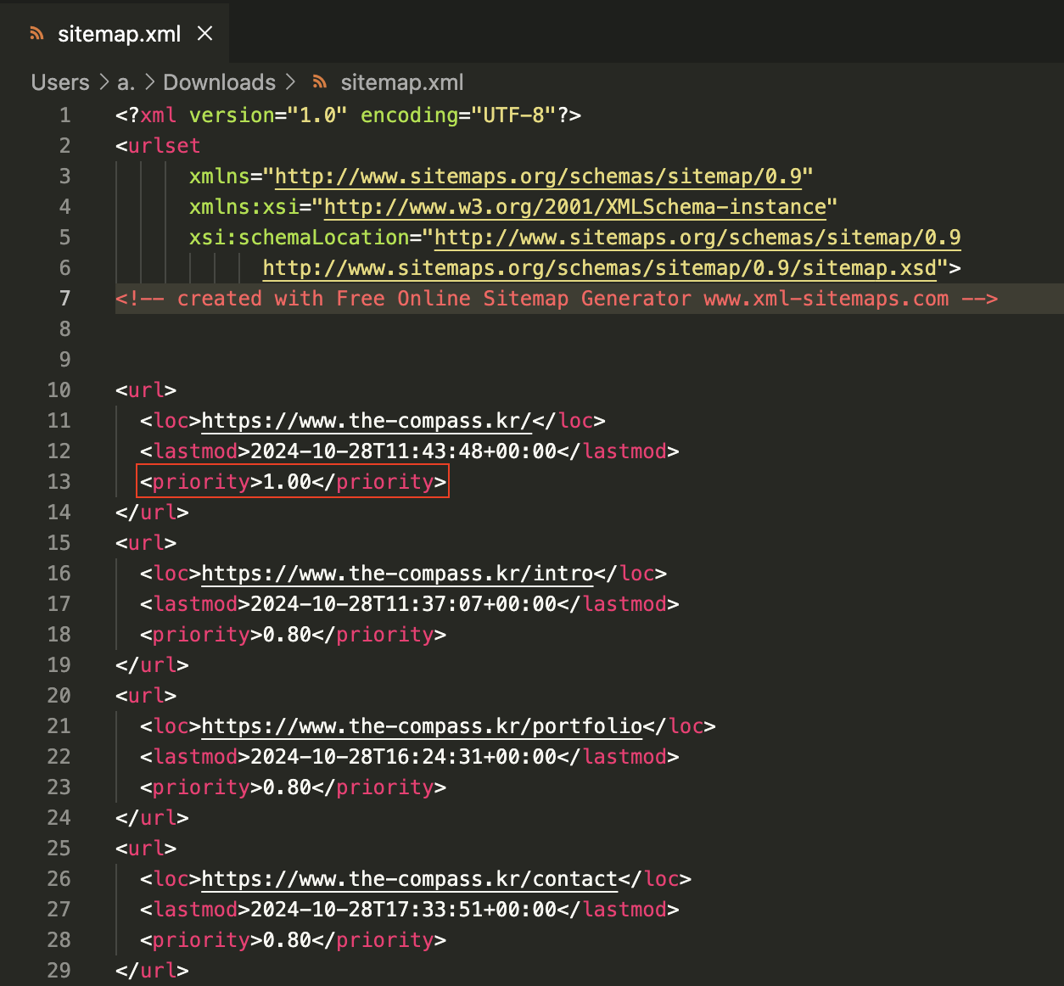Viewport: 1064px width, 986px height.
Task: Click the priority tag on line 28
Action: pyautogui.click(x=293, y=940)
